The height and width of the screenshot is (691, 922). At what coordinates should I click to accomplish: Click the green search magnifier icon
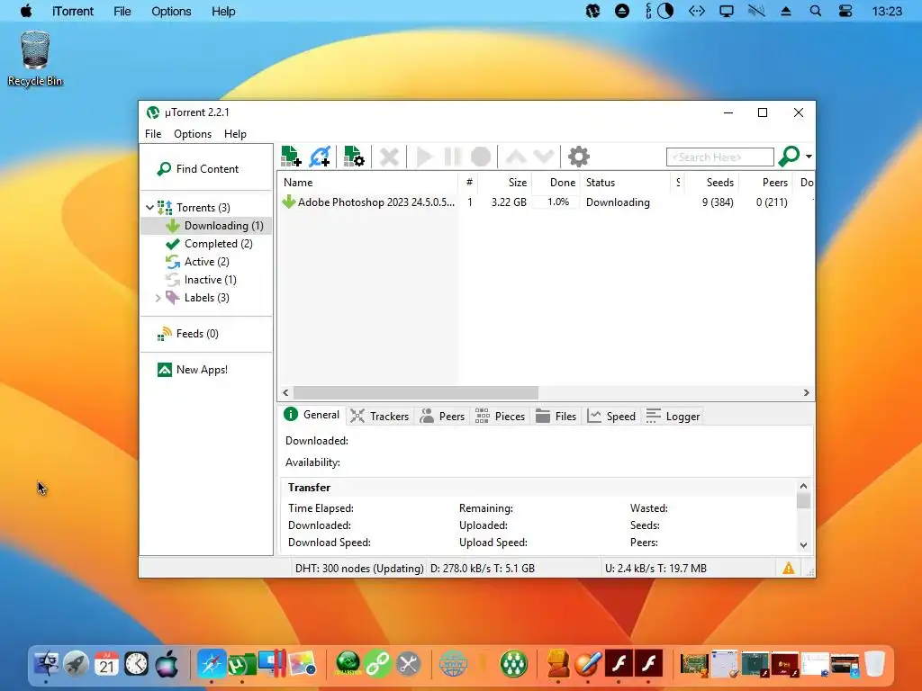tap(789, 157)
